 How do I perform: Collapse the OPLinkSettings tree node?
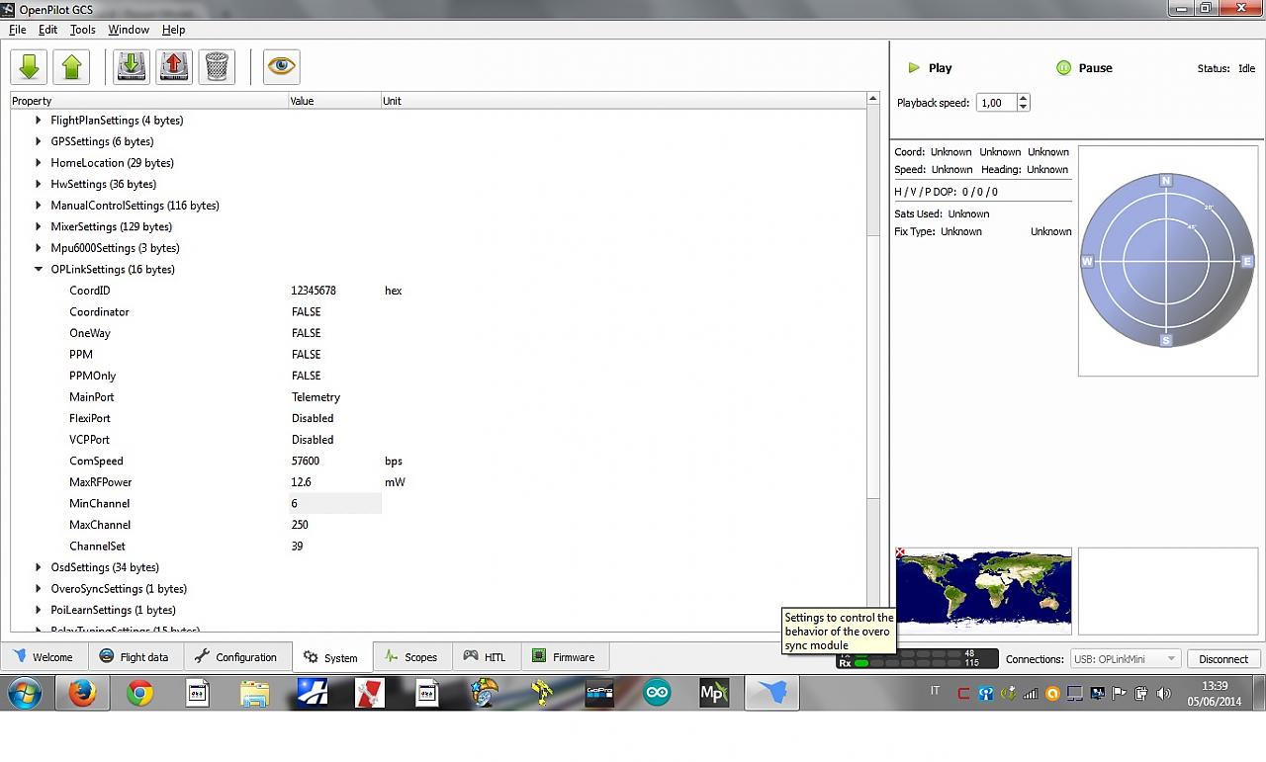coord(39,269)
